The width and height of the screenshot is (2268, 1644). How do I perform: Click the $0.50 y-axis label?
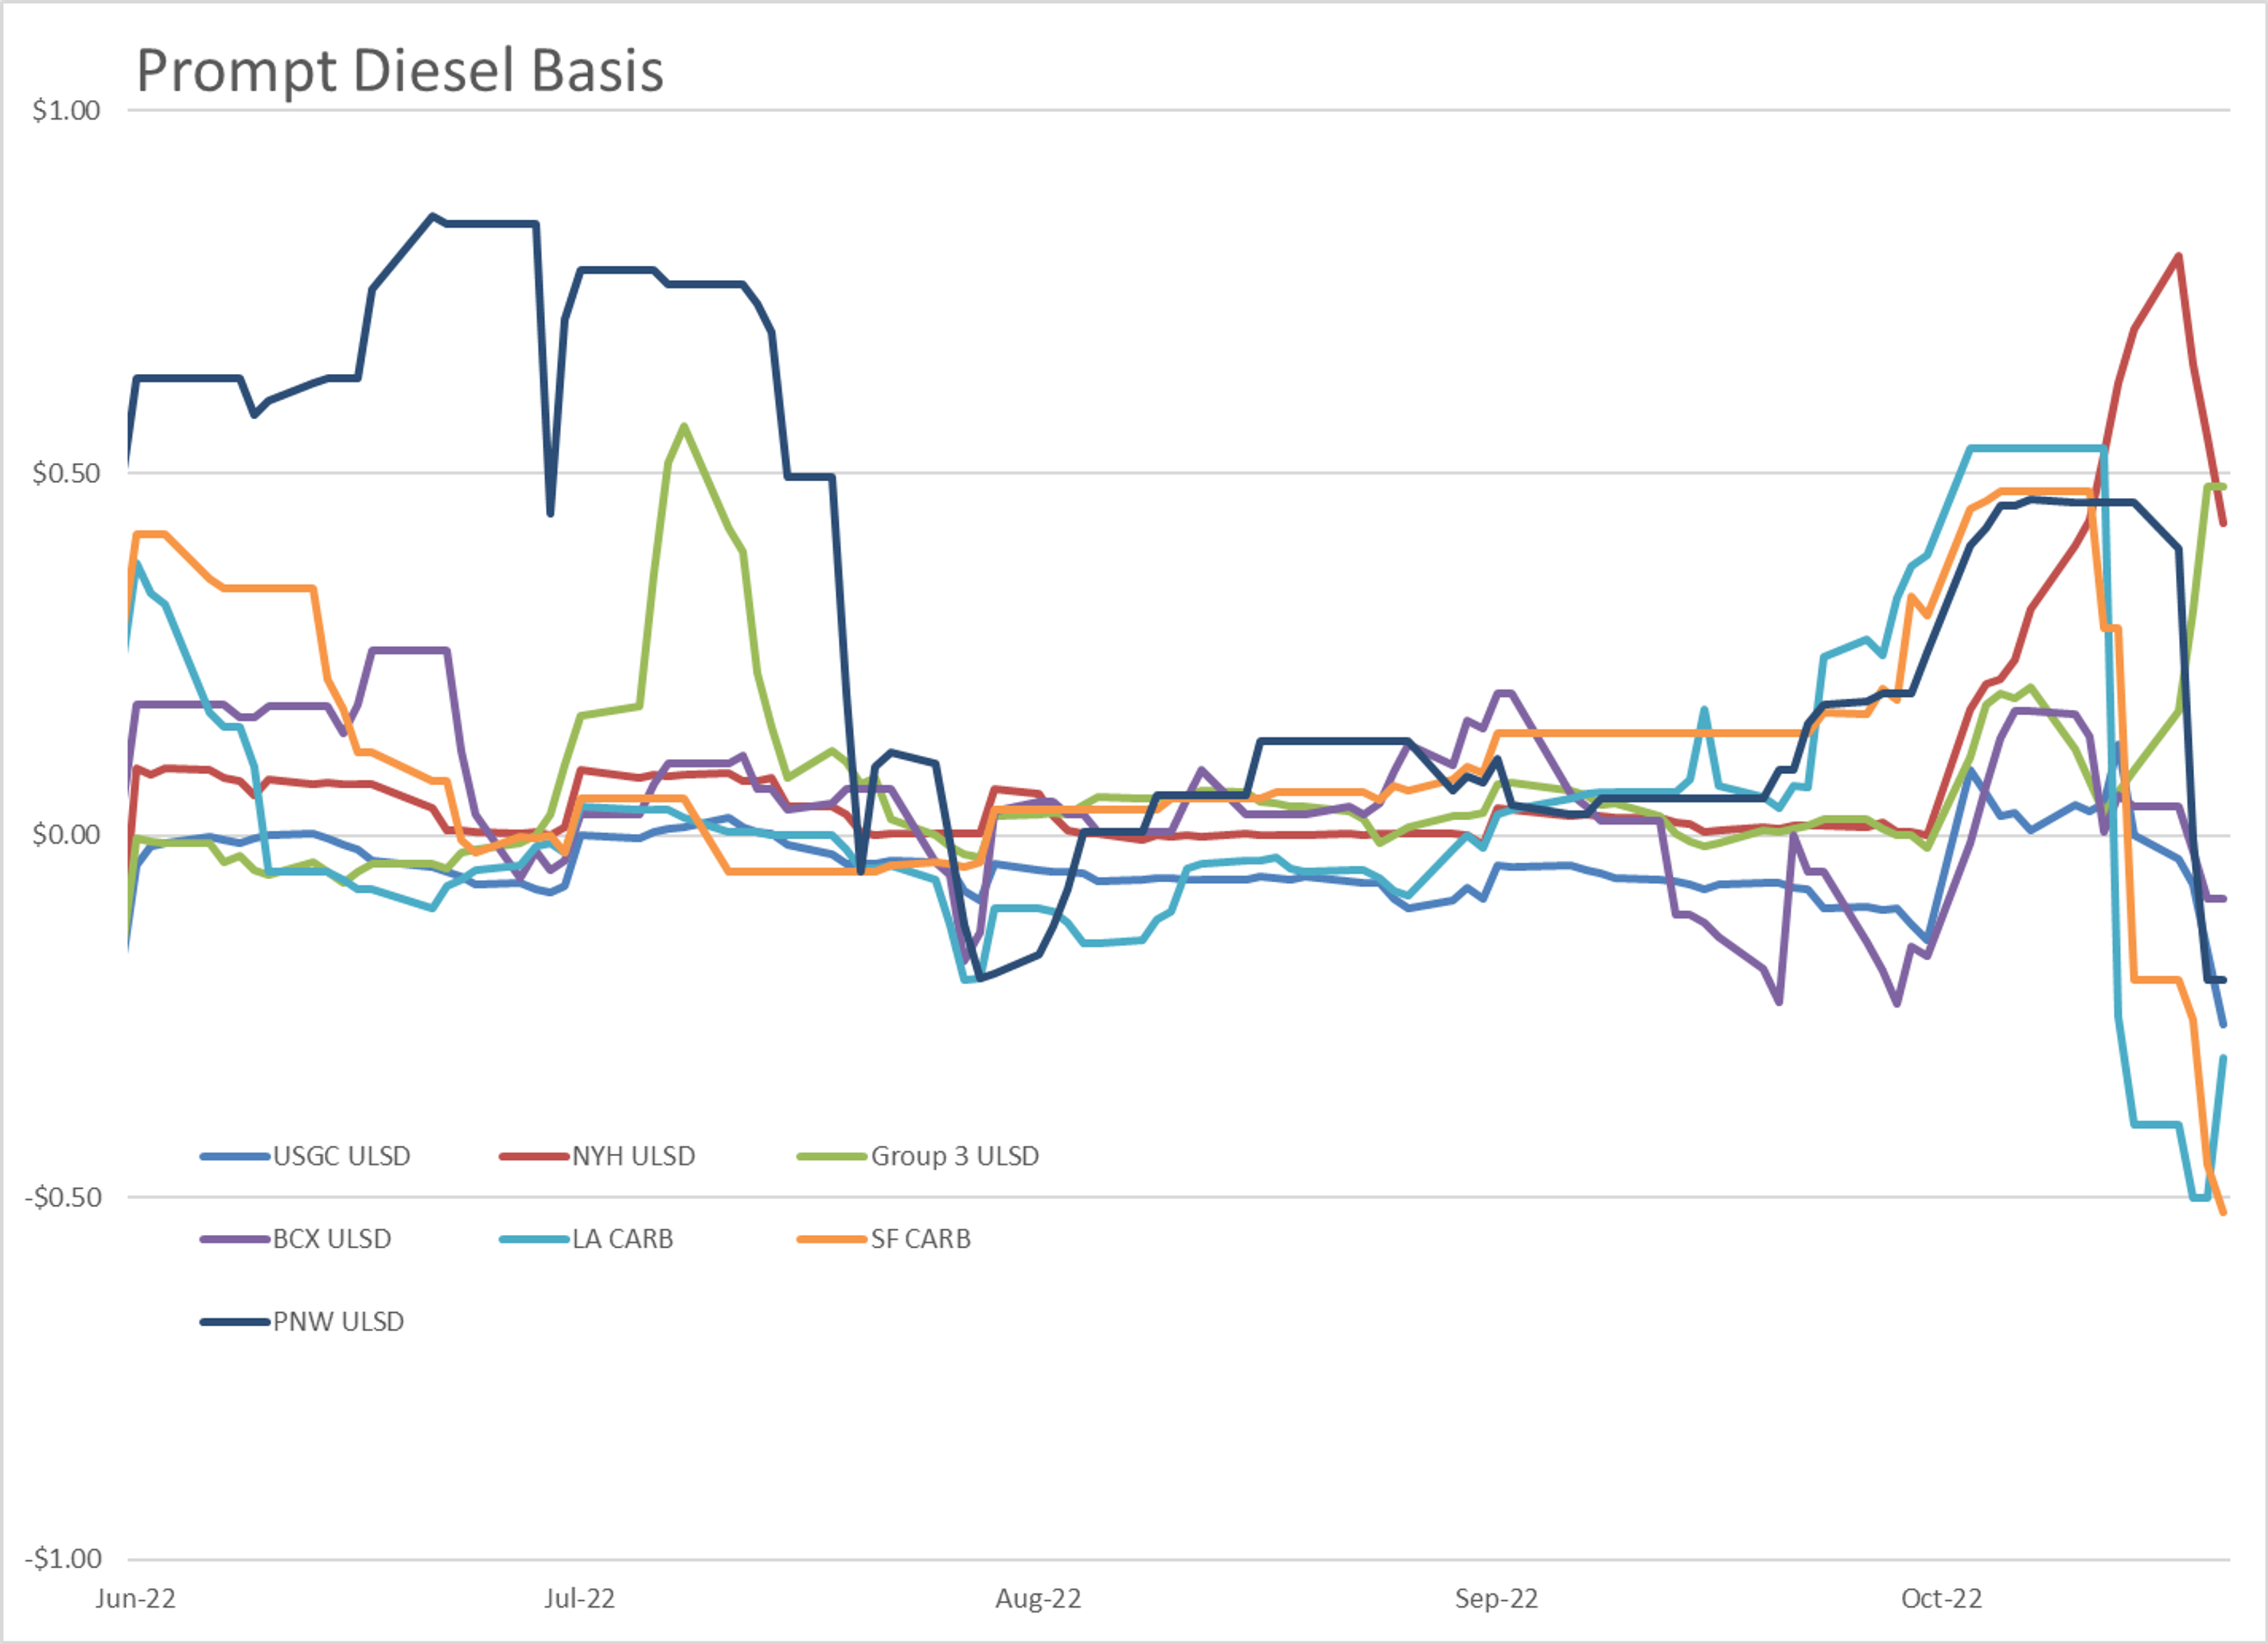(x=66, y=473)
